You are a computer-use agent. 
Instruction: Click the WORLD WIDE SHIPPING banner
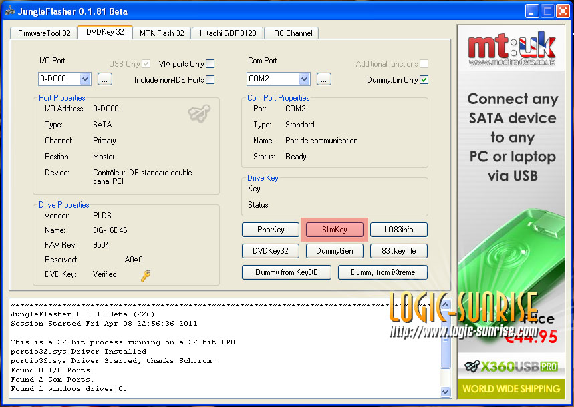[x=511, y=388]
